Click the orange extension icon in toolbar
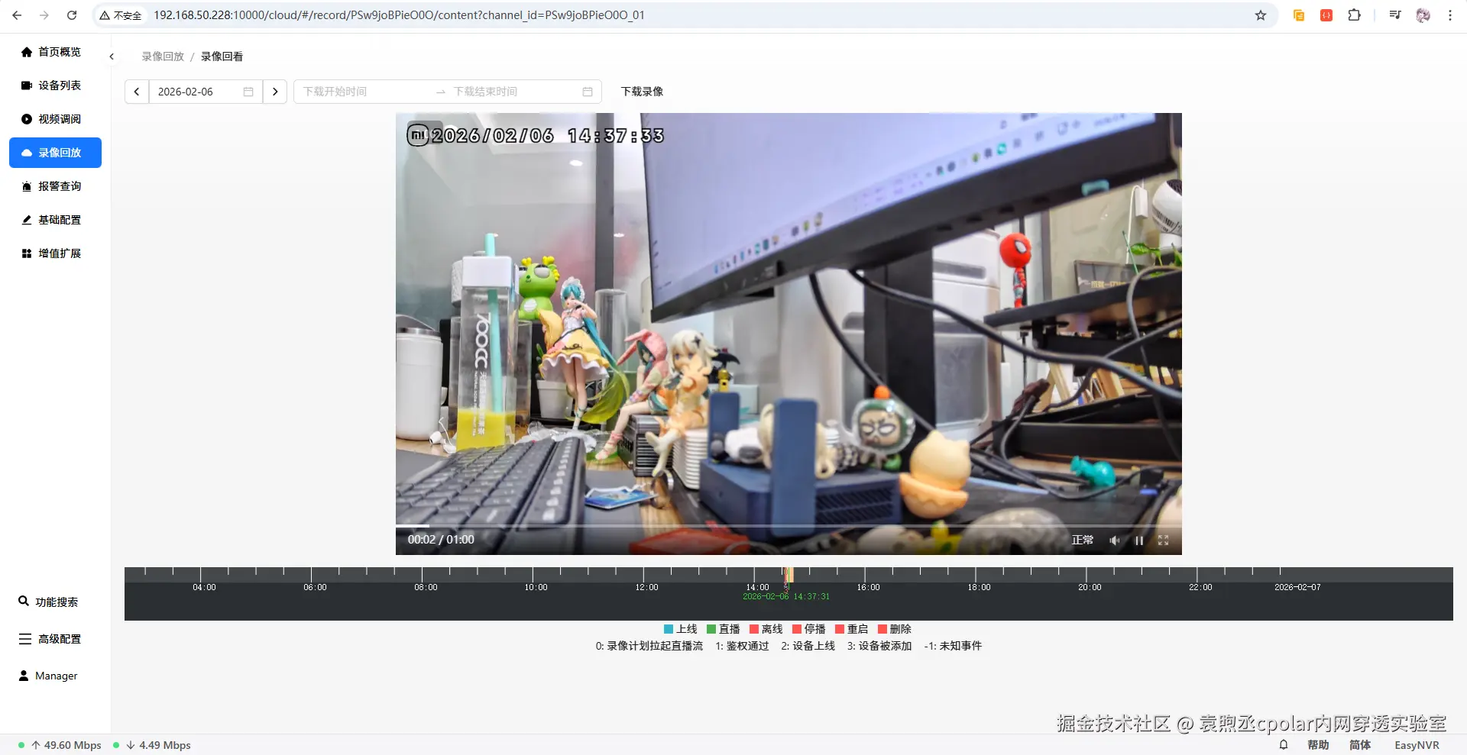 tap(1299, 15)
